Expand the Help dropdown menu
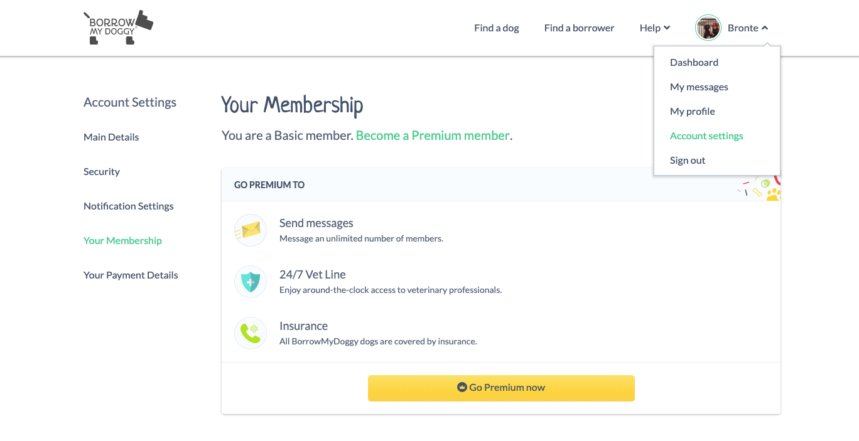Screen dimensions: 859x441 [x=654, y=28]
